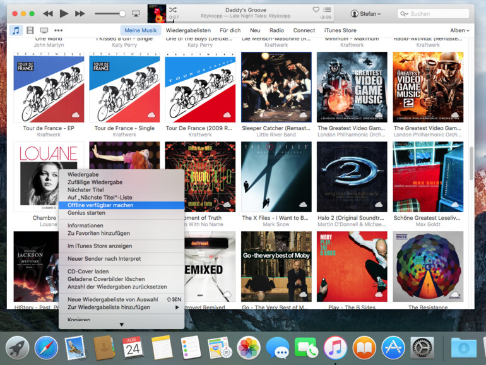Open the iTunes Store tab
Viewport: 486px width, 365px height.
(340, 30)
